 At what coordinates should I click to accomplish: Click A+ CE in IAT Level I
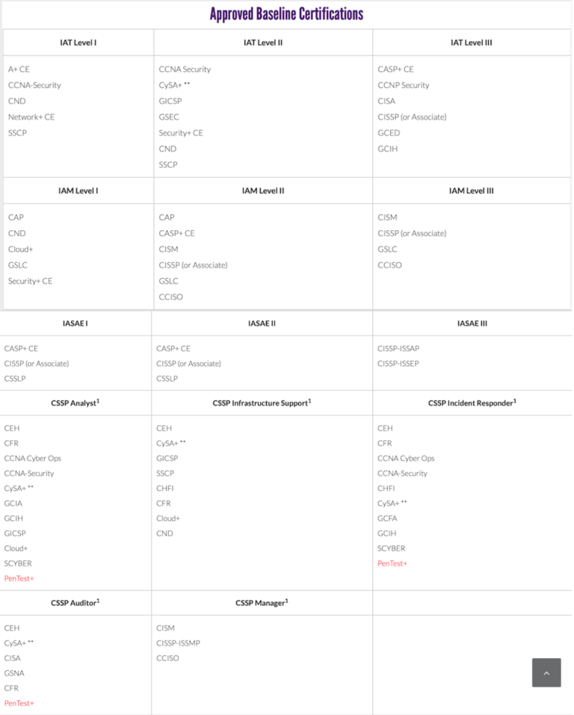(19, 69)
